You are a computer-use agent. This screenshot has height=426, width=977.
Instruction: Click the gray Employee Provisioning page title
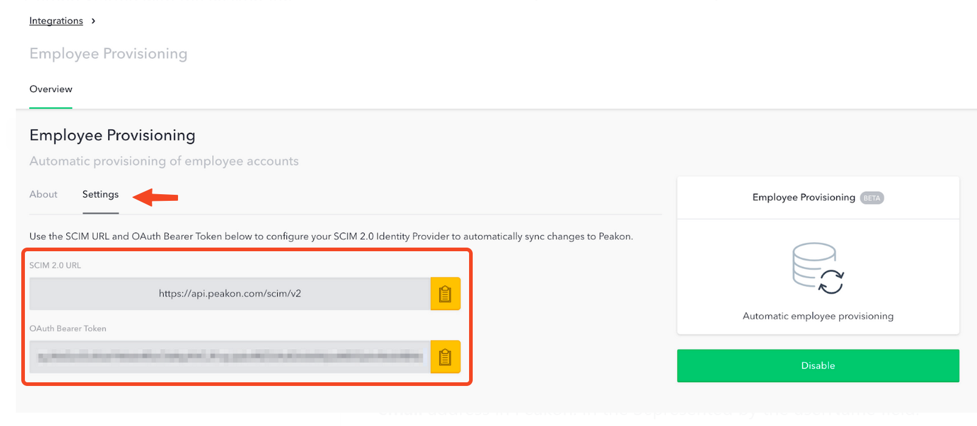[108, 54]
